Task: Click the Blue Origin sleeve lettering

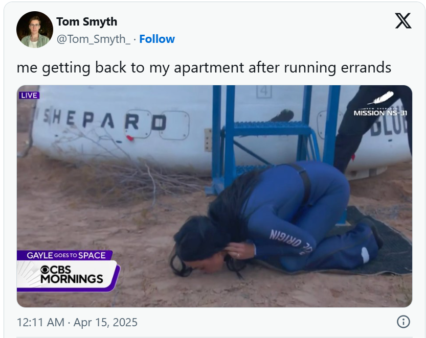Action: coord(290,242)
